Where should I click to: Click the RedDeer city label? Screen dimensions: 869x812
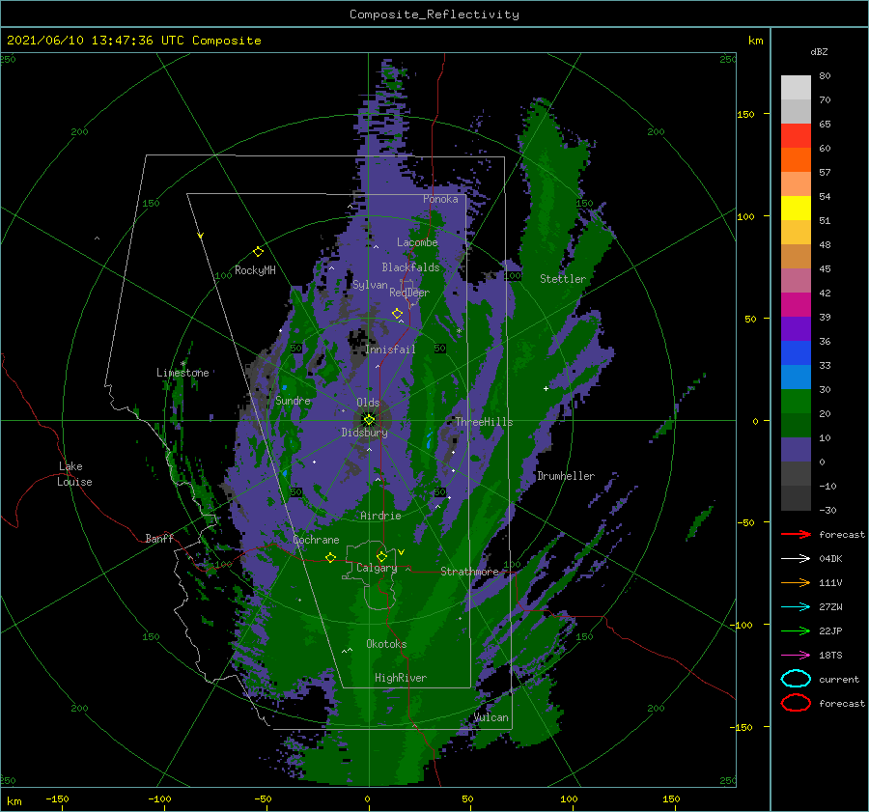[409, 293]
